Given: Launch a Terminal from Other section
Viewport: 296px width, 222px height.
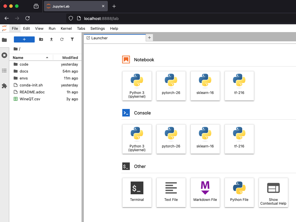Looking at the screenshot, I should [x=137, y=192].
